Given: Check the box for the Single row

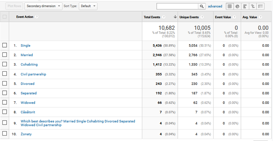Looking at the screenshot, I should point(4,45).
